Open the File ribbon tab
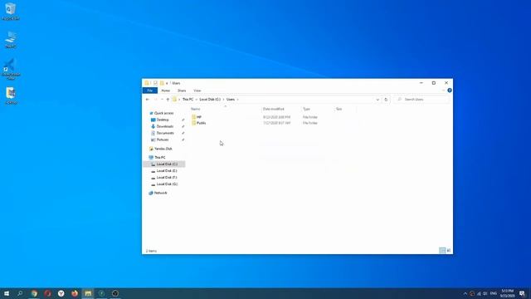The width and height of the screenshot is (531, 299). coord(150,91)
